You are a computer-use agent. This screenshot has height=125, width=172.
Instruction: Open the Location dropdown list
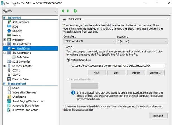[142, 41]
